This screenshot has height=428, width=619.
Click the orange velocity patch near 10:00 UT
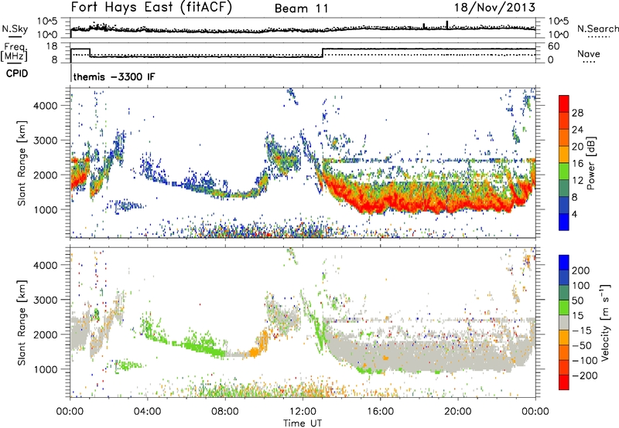click(259, 345)
